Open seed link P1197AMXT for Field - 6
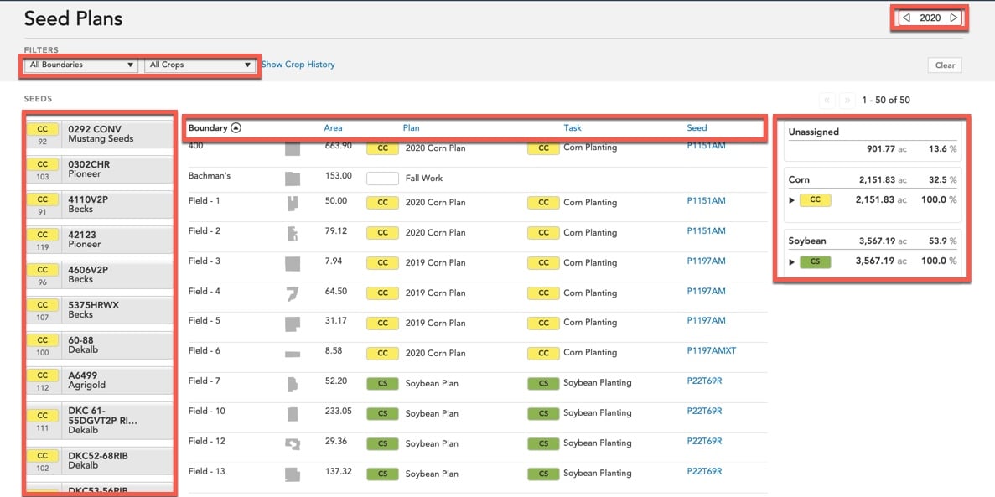The width and height of the screenshot is (995, 497). 711,351
